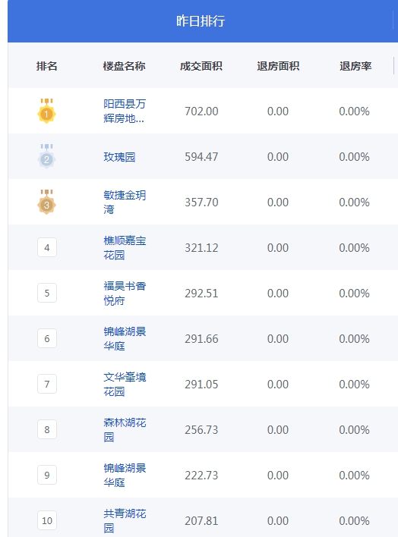Open the 樵顺嘉宝花园 property link

[125, 247]
